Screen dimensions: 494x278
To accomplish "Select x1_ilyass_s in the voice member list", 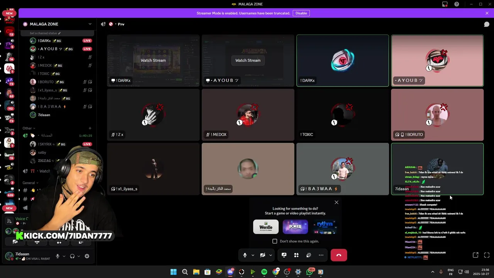I will (x=61, y=90).
